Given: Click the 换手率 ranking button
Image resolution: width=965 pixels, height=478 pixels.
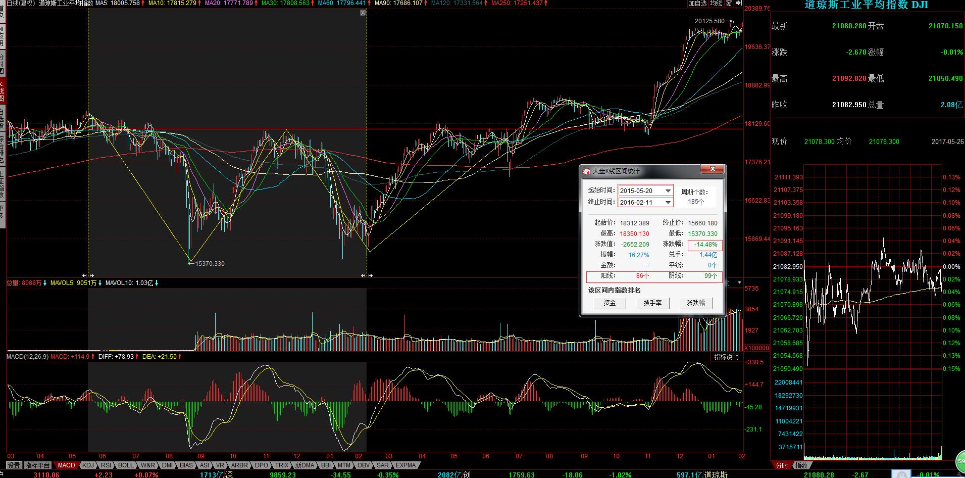Looking at the screenshot, I should click(x=652, y=303).
